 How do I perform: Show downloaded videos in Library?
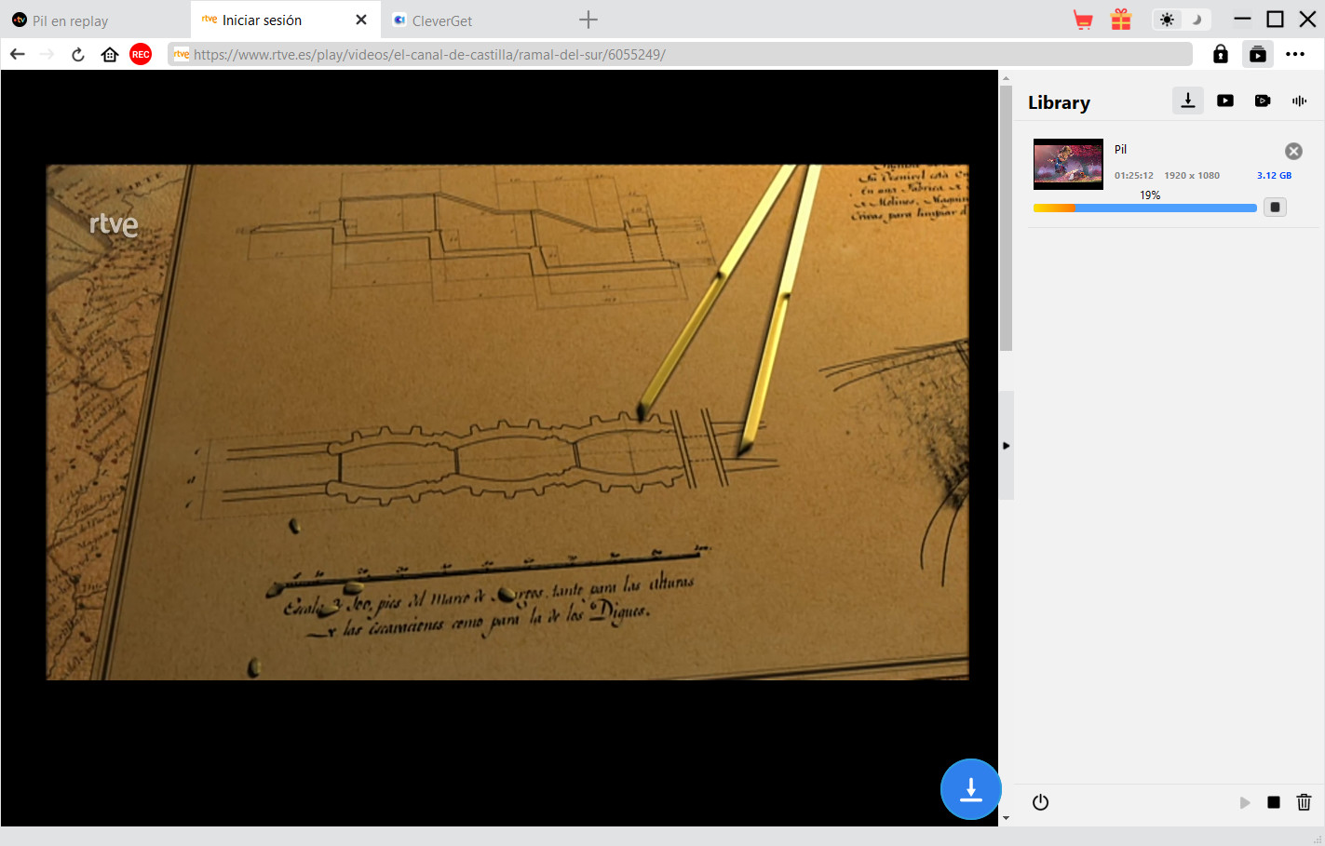pyautogui.click(x=1225, y=101)
